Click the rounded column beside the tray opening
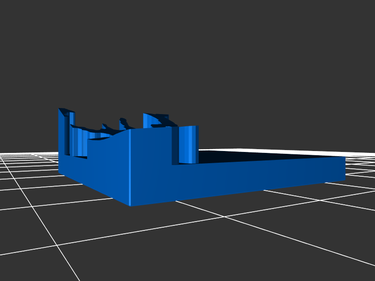 pyautogui.click(x=188, y=145)
